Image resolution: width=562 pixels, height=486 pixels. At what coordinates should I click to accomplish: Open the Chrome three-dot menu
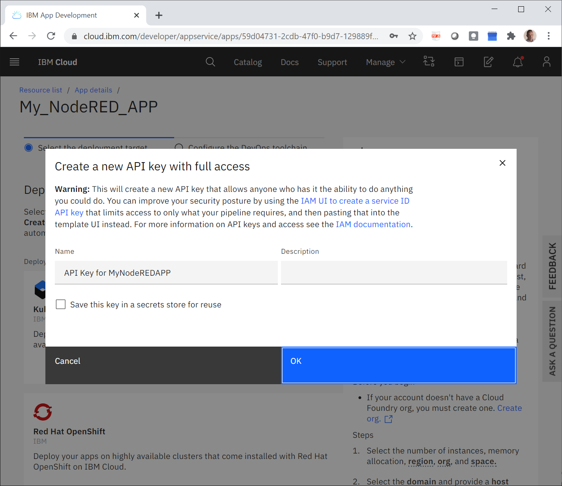[549, 36]
